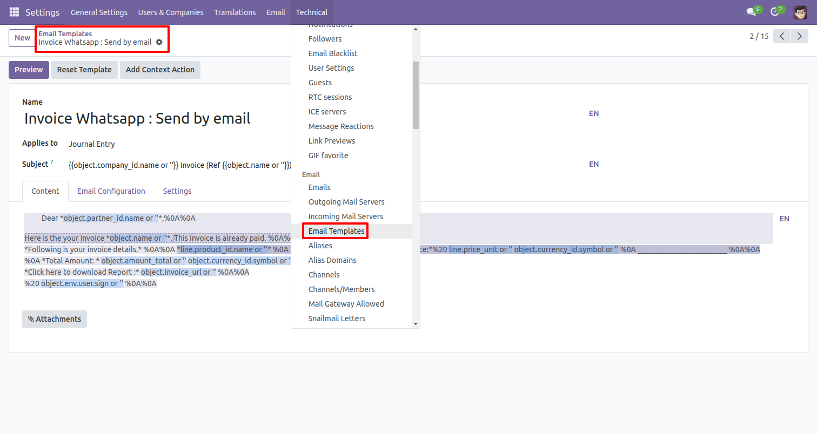Open the Users & Companies menu
Screen dimensions: 817x434
(x=171, y=12)
